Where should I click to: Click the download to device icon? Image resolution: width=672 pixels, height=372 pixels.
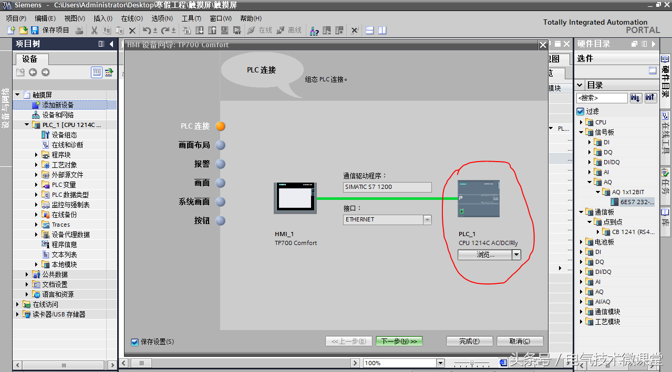pos(200,30)
